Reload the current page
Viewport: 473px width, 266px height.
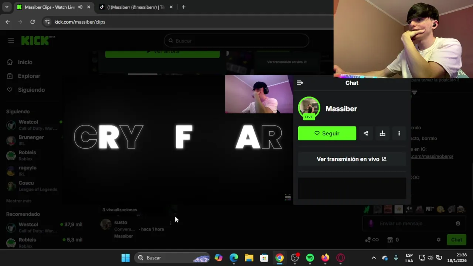click(x=33, y=22)
